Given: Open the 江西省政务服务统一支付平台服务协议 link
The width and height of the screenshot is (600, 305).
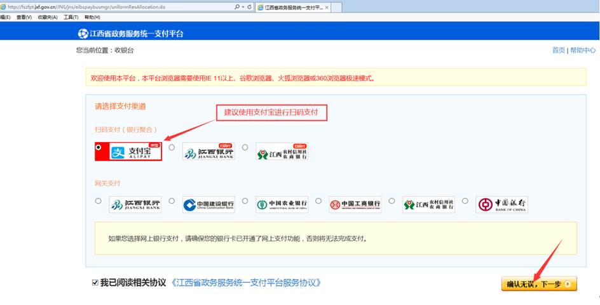Looking at the screenshot, I should tap(246, 282).
